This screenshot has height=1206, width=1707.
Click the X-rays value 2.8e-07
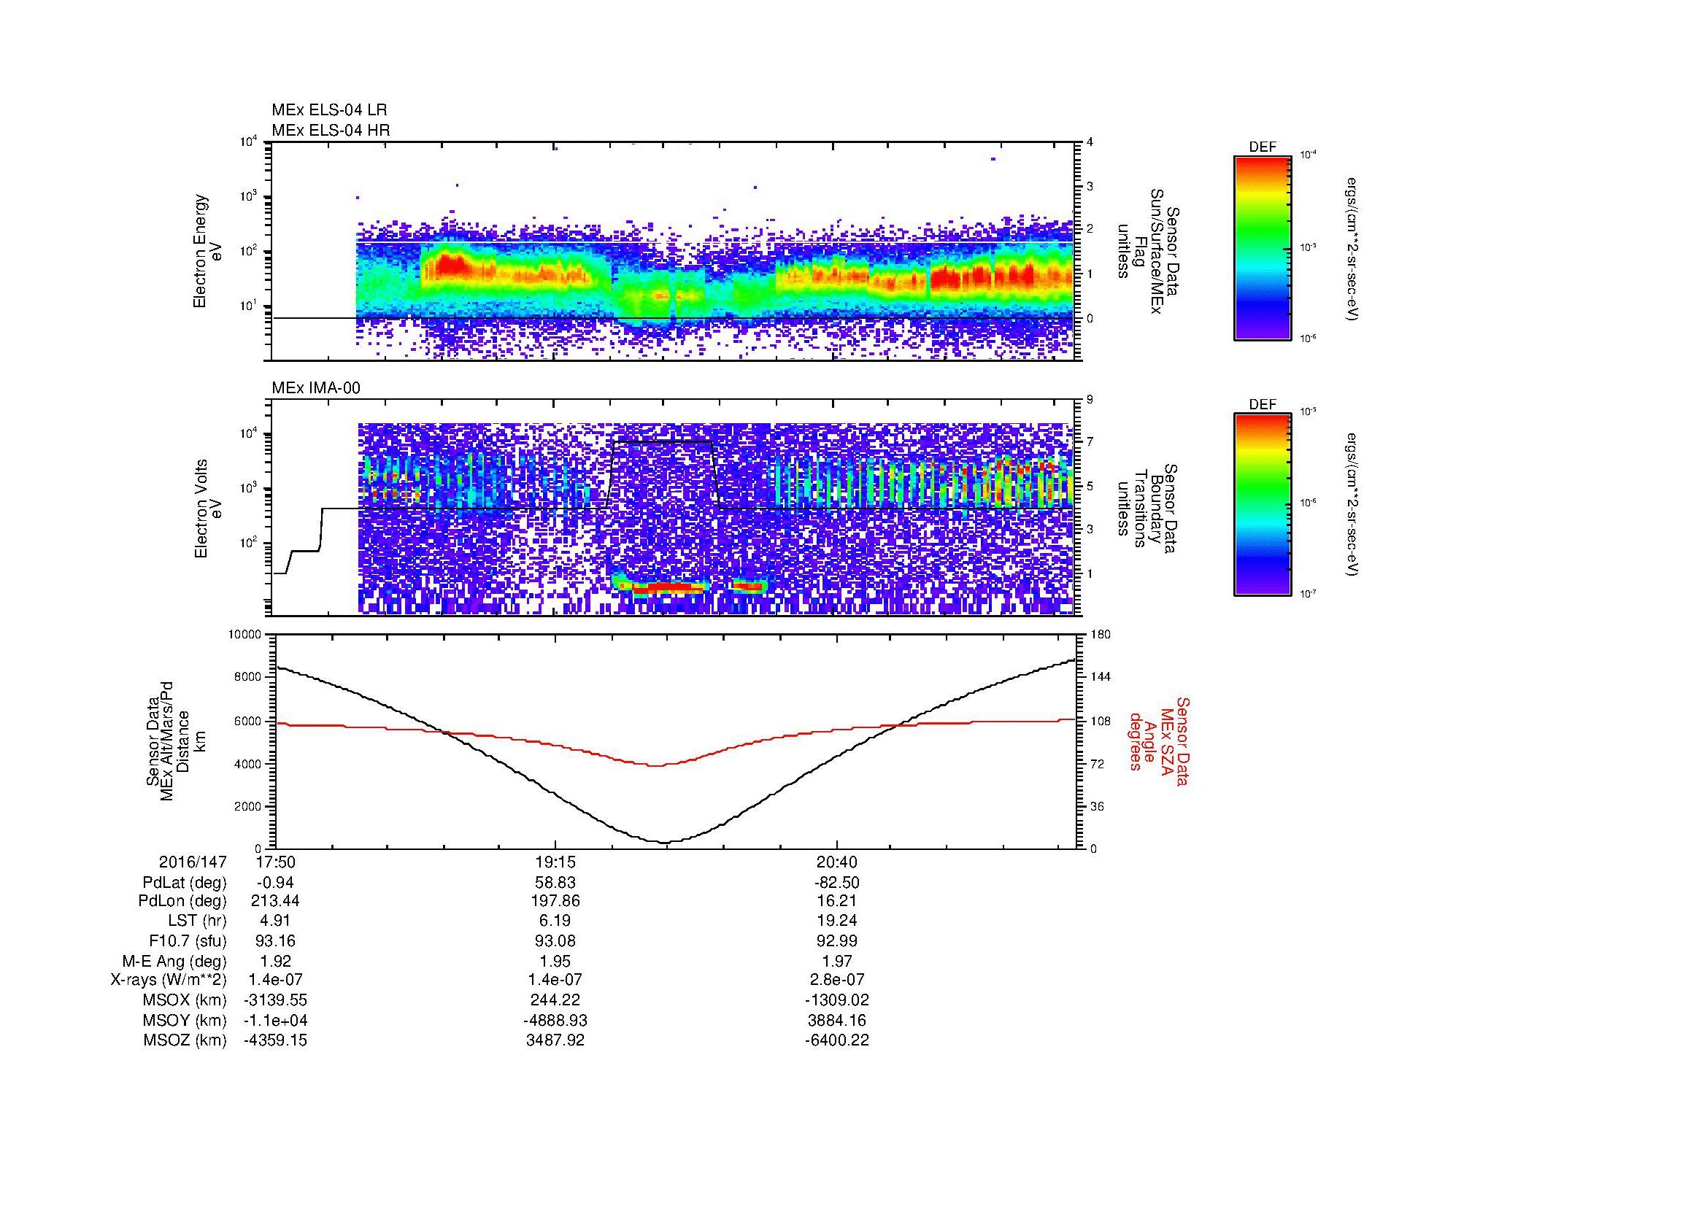tap(836, 981)
